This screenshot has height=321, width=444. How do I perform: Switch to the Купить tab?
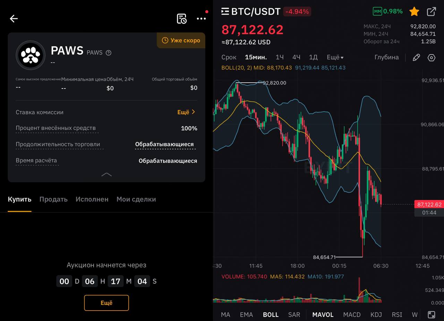click(x=19, y=199)
